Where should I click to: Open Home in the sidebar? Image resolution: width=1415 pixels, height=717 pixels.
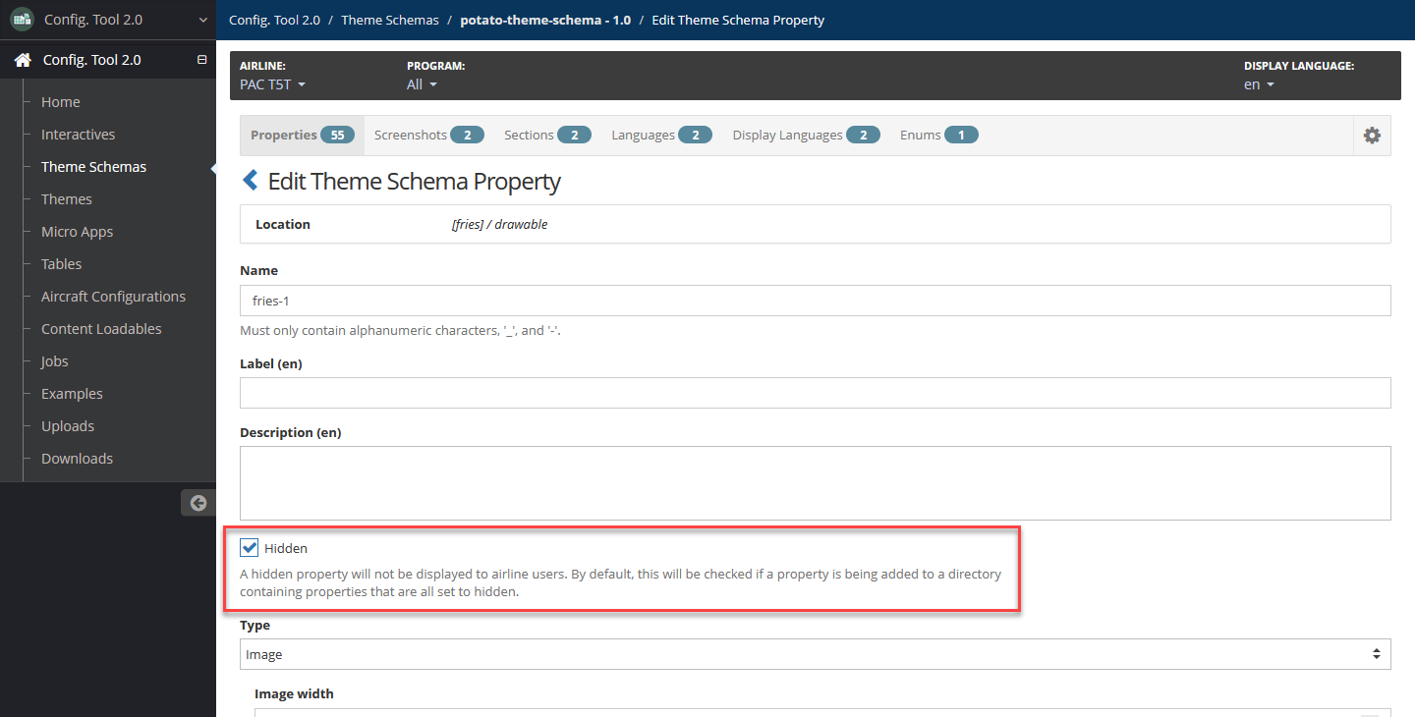click(61, 102)
